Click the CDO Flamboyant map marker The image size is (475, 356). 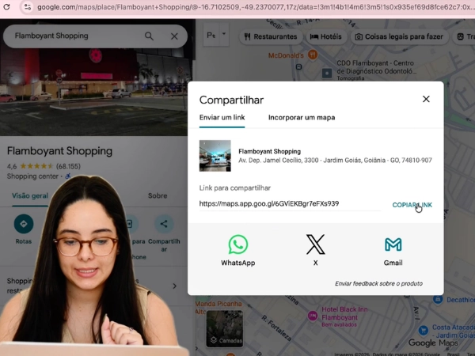click(326, 74)
